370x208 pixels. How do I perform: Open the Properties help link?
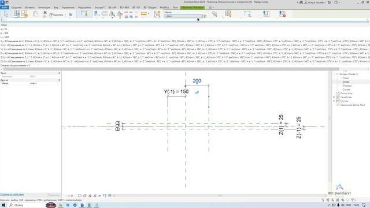click(12, 195)
